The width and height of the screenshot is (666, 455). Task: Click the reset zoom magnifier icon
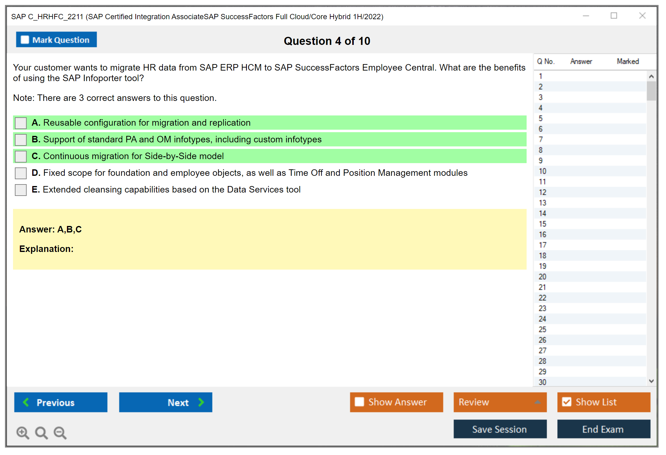coord(41,432)
